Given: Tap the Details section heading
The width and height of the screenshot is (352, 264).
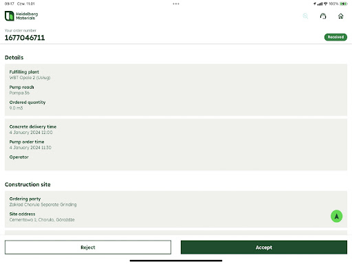Looking at the screenshot, I should [x=14, y=58].
